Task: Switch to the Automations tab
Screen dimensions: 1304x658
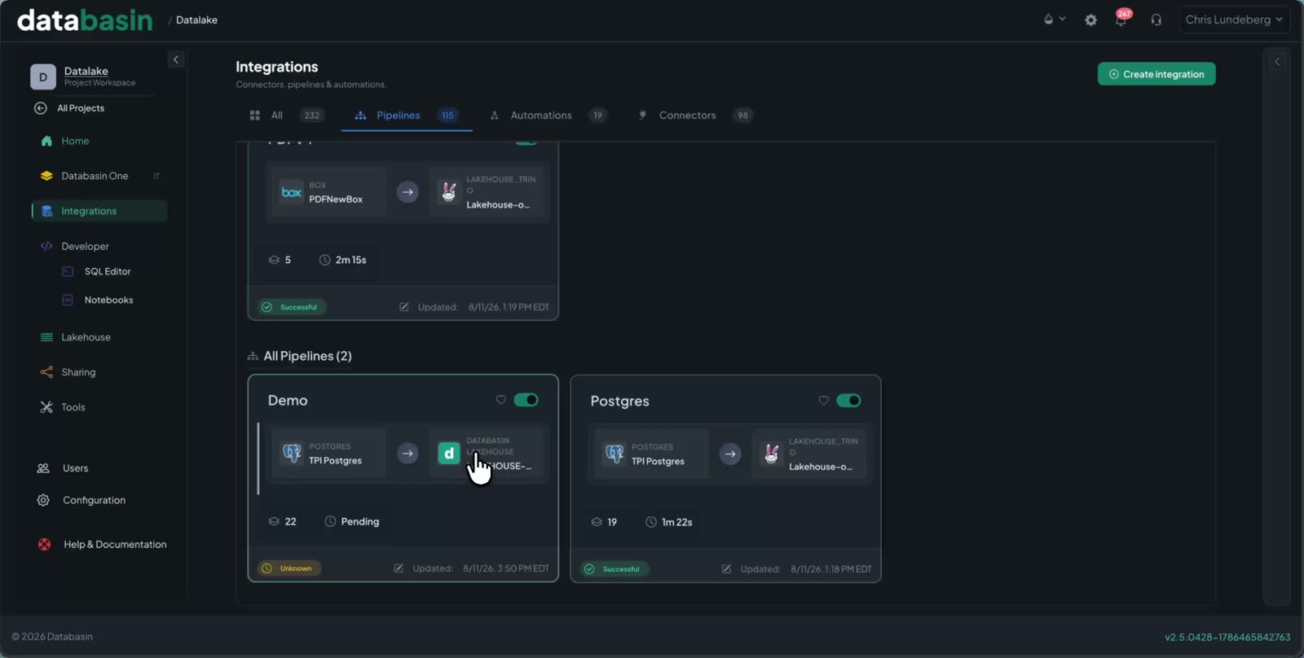Action: [x=548, y=116]
